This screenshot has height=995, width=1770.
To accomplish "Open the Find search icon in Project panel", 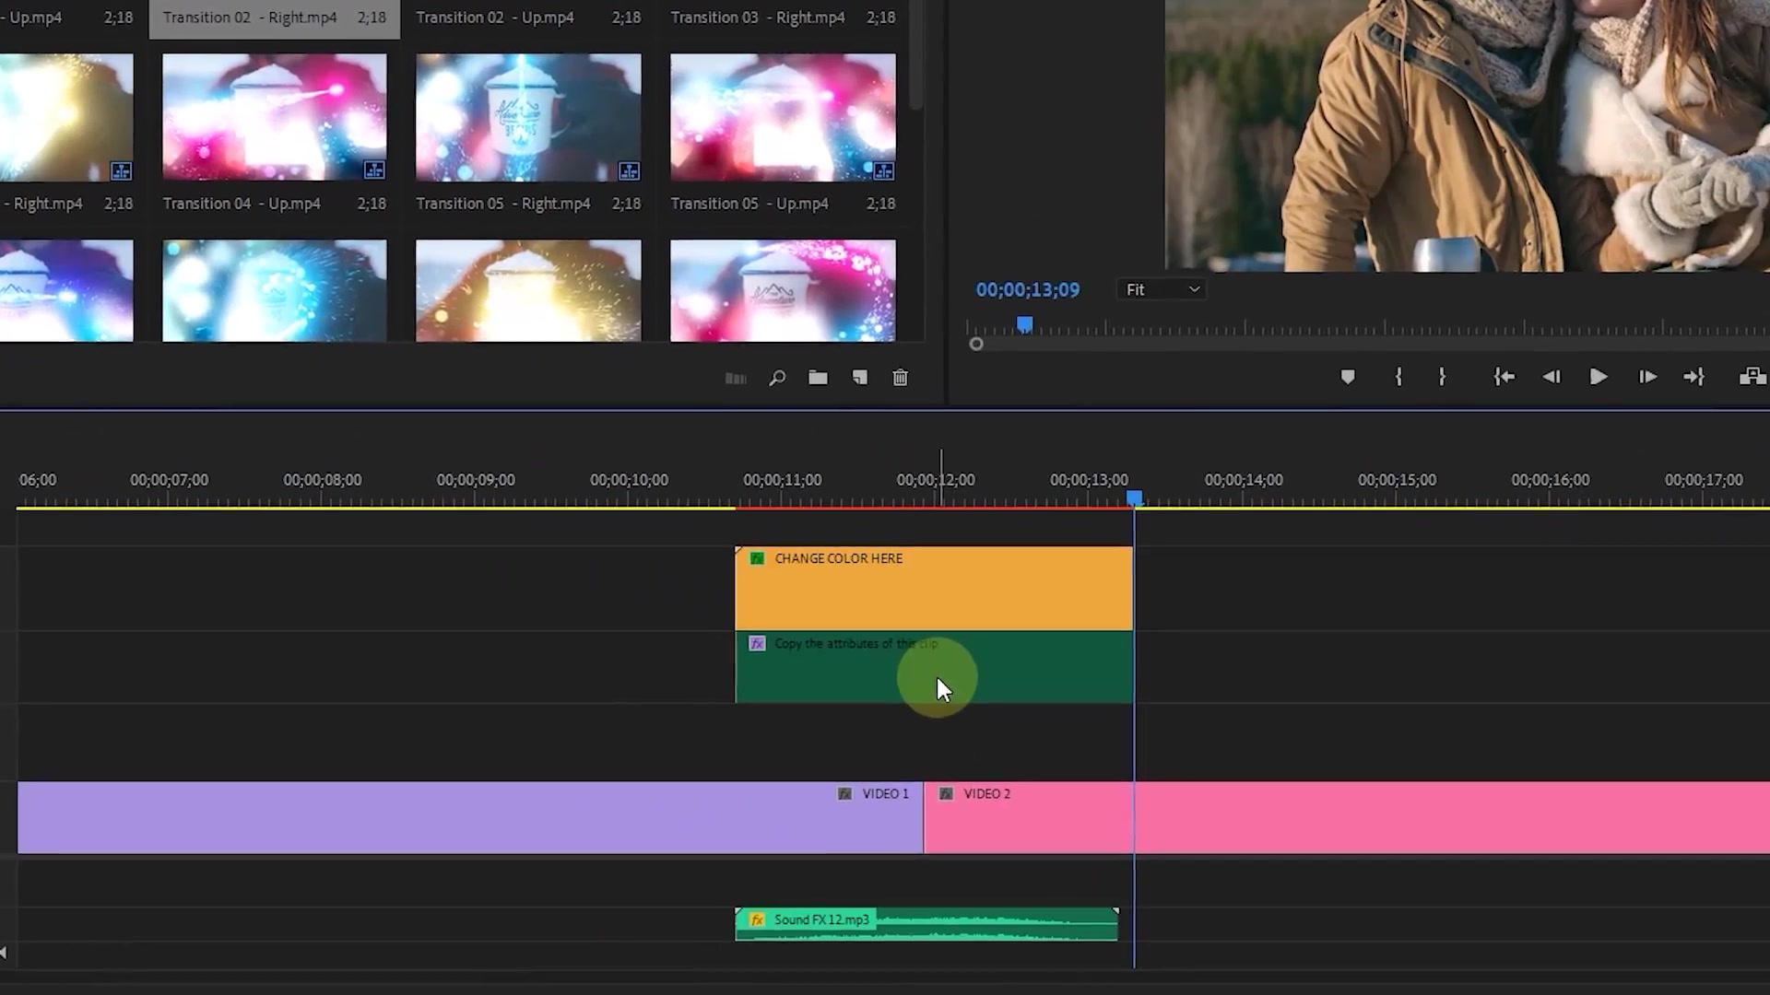I will click(777, 378).
